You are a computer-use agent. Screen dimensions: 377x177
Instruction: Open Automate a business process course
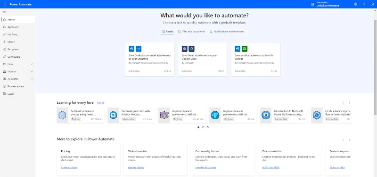81,115
